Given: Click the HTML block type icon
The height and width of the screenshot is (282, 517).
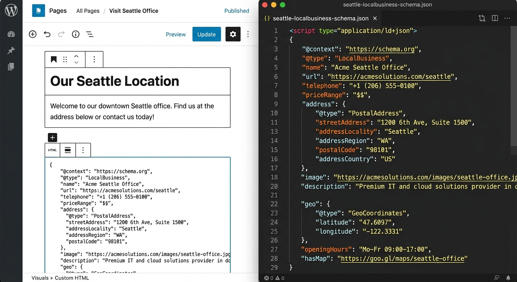Looking at the screenshot, I should click(x=53, y=150).
